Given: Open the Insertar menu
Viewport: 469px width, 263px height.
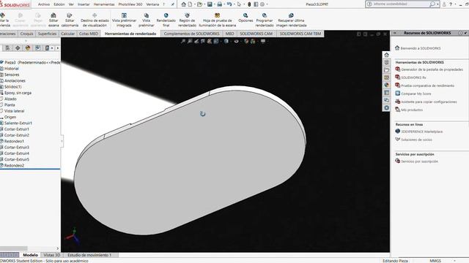Looking at the screenshot, I should [x=84, y=4].
